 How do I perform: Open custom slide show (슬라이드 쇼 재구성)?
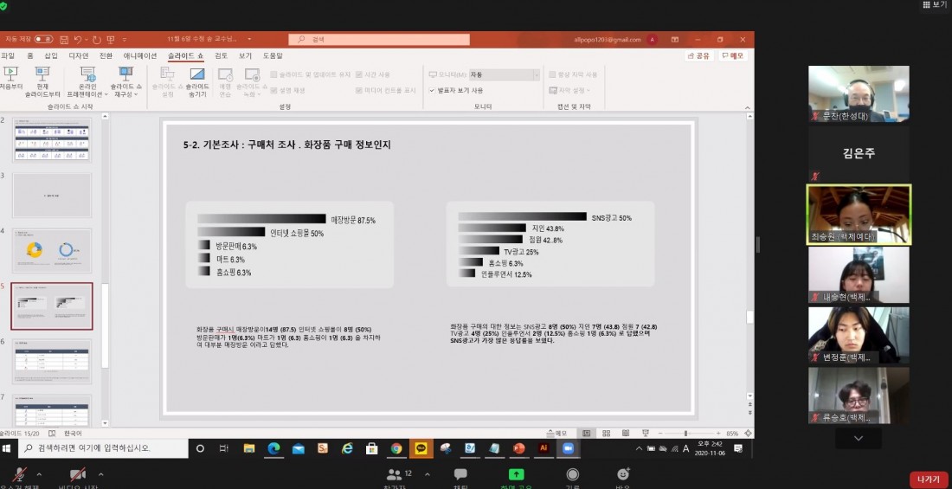[x=125, y=81]
